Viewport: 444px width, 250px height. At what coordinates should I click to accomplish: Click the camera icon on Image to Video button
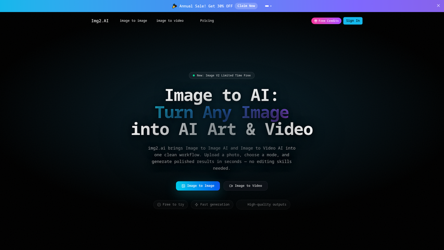pos(231,186)
